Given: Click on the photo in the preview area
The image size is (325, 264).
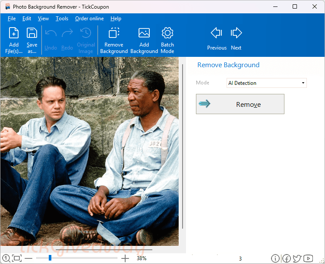Looking at the screenshot, I should pyautogui.click(x=89, y=151).
